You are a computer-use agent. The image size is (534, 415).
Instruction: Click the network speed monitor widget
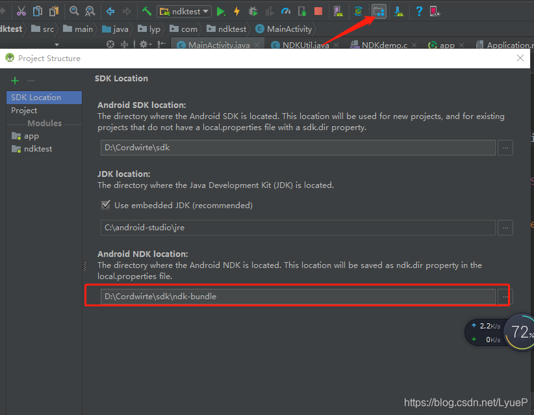486,332
